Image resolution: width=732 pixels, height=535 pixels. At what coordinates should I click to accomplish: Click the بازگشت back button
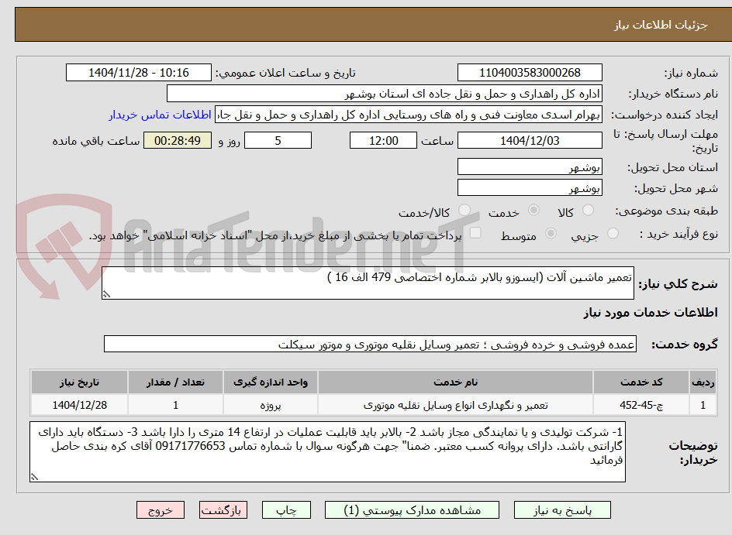tap(223, 510)
